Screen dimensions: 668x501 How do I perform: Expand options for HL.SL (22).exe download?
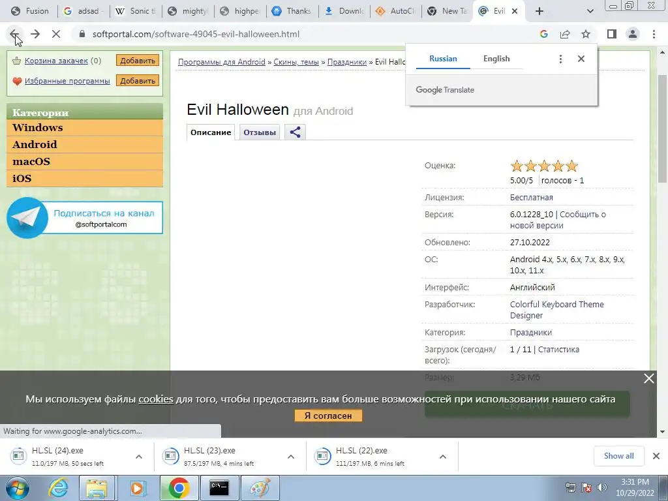point(443,457)
